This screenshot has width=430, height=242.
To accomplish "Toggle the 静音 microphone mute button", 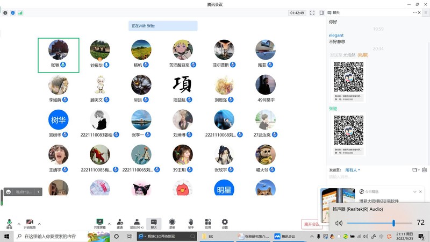I will point(9,223).
